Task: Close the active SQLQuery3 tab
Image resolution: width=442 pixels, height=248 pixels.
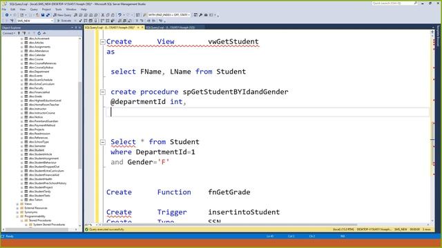Action: click(x=142, y=28)
